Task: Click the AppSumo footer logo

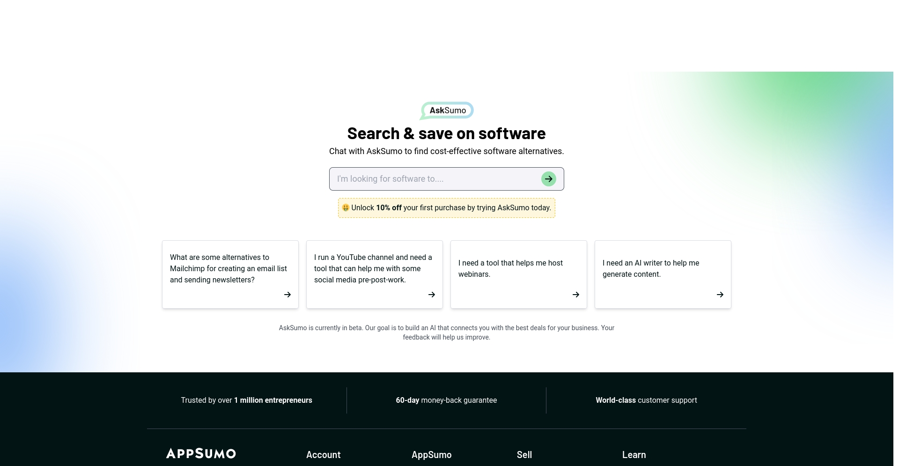Action: (201, 453)
